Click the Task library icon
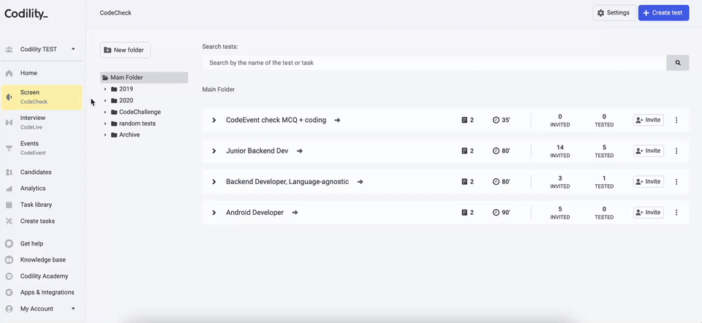This screenshot has height=323, width=702. (9, 205)
